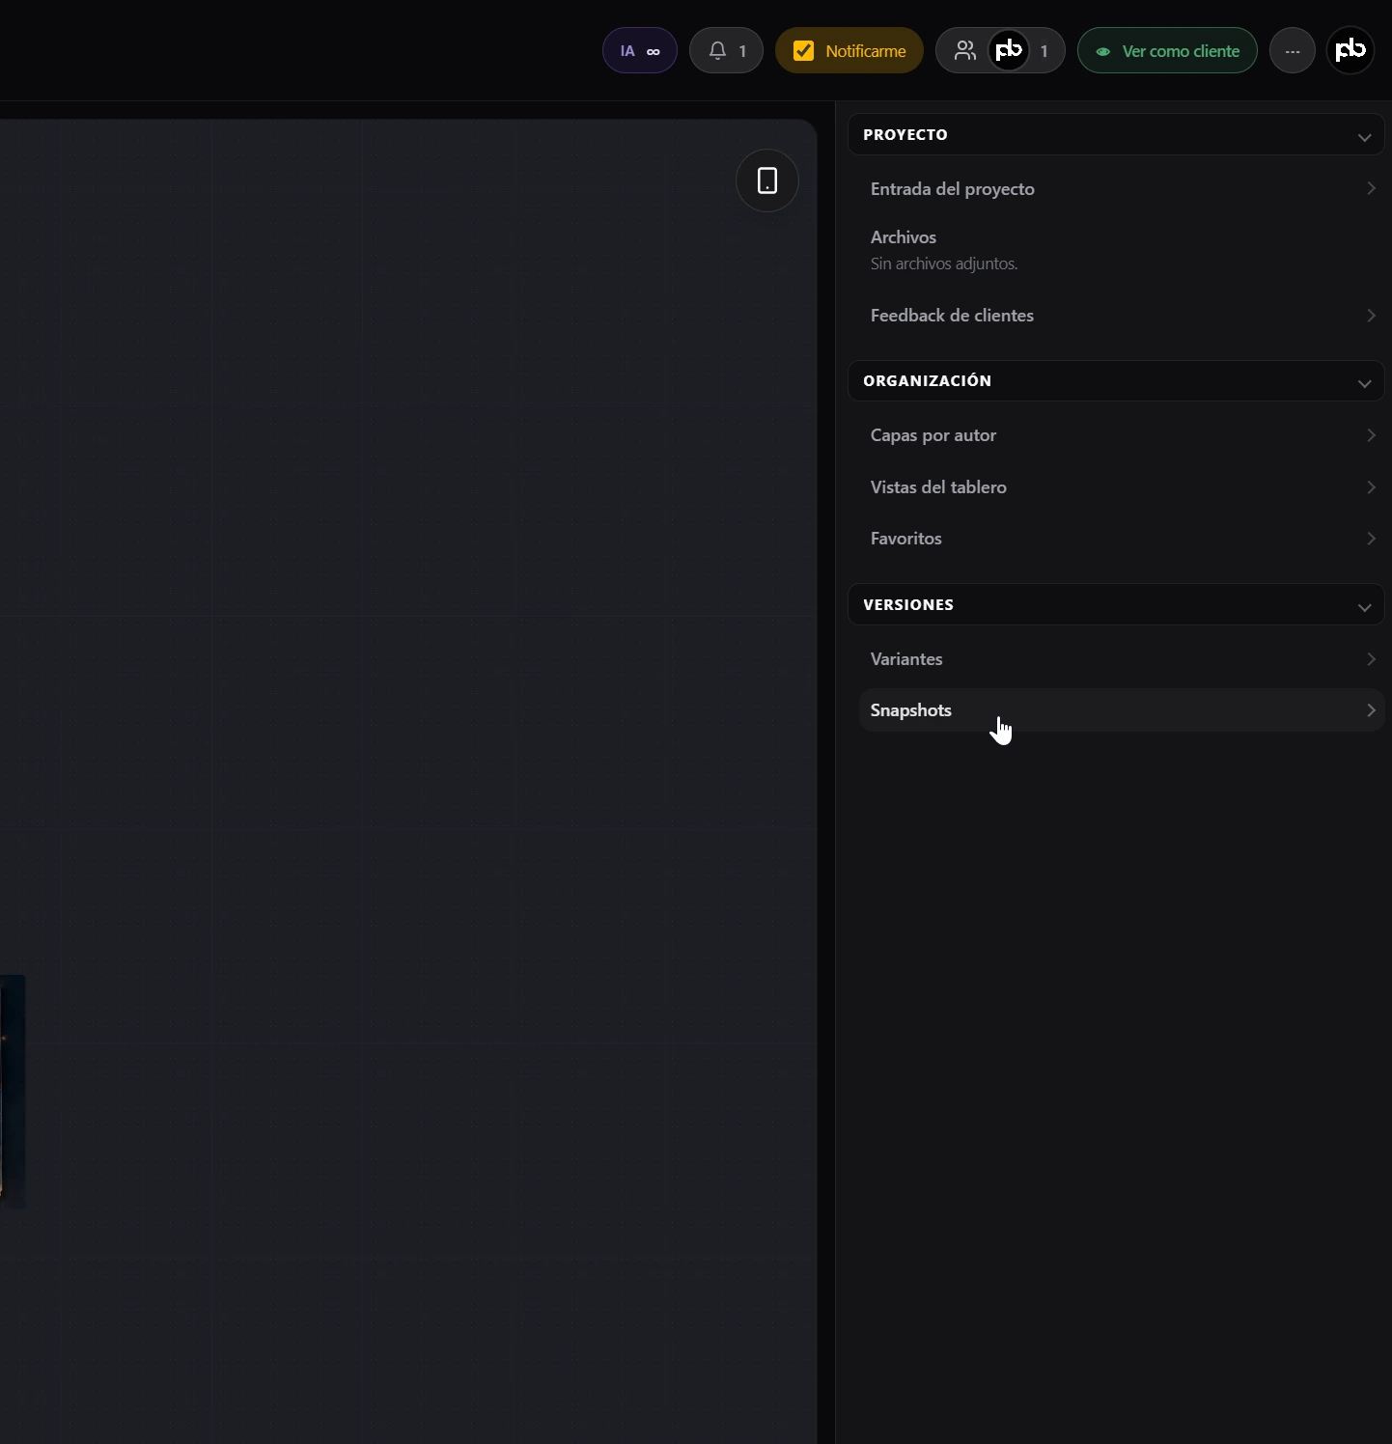The image size is (1392, 1444).
Task: Toggle the Notificarme checkbox
Action: (x=803, y=51)
